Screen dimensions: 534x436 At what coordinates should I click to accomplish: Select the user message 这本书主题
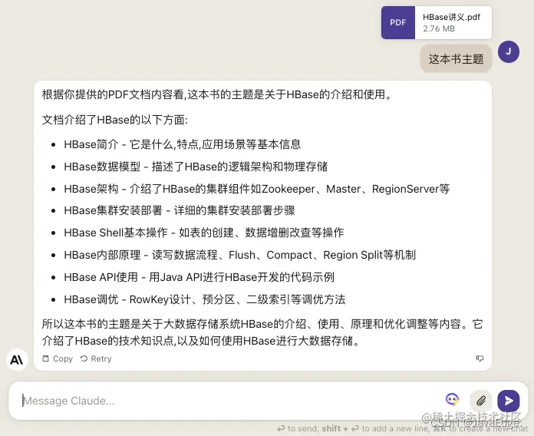(x=456, y=59)
